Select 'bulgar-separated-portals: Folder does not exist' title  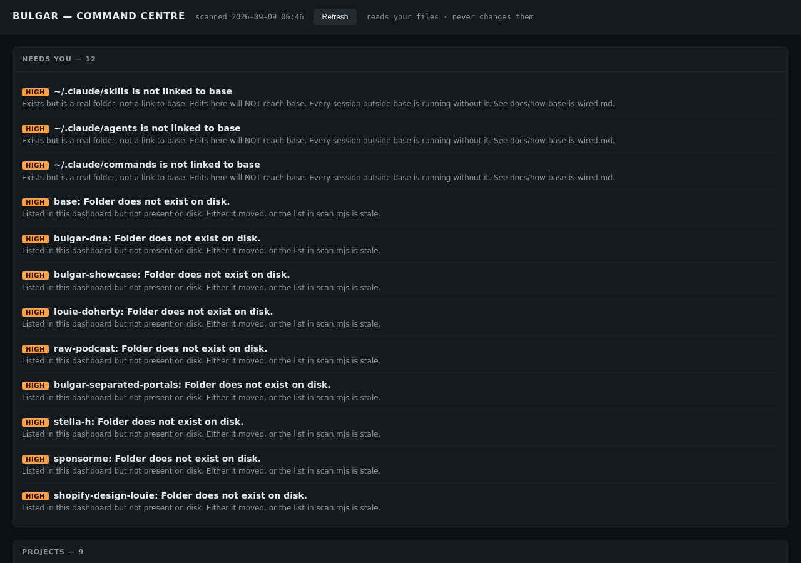(x=192, y=385)
